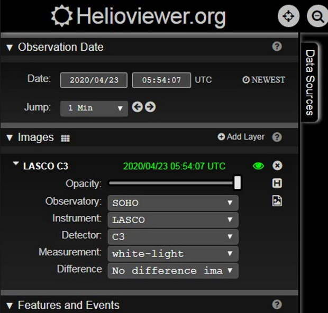328x313 pixels.
Task: Jump forward one time step arrow
Action: pos(150,107)
